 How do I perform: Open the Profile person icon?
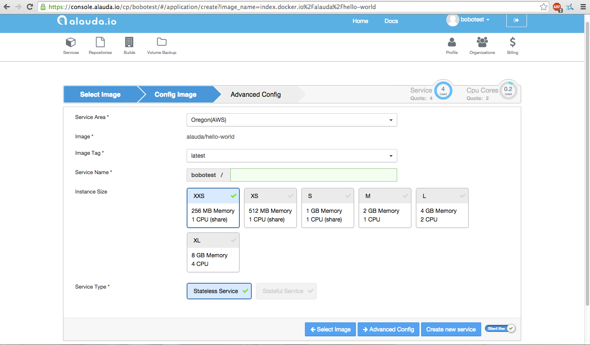[452, 42]
